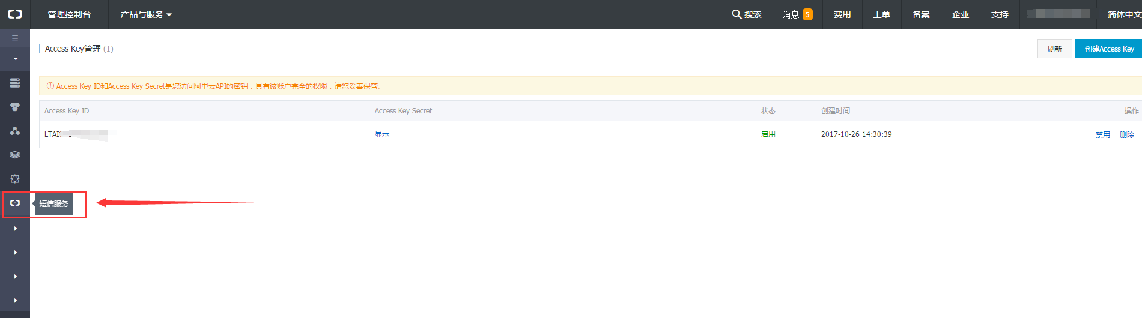Open the 短信服务 sidebar icon
This screenshot has width=1142, height=318.
click(15, 203)
